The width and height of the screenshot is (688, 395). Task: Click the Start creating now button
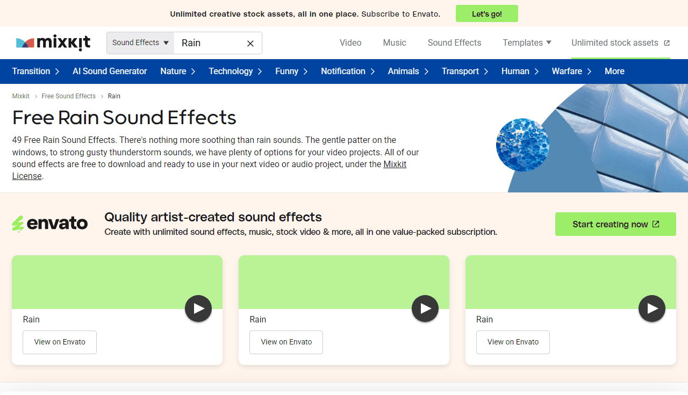click(615, 224)
